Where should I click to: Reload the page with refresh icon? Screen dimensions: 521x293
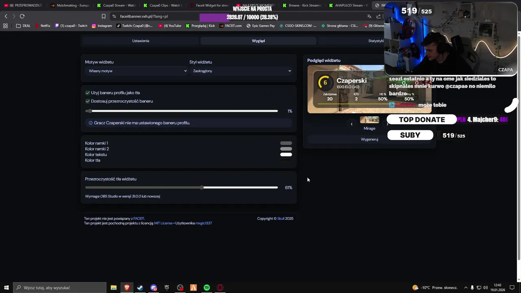point(22,16)
